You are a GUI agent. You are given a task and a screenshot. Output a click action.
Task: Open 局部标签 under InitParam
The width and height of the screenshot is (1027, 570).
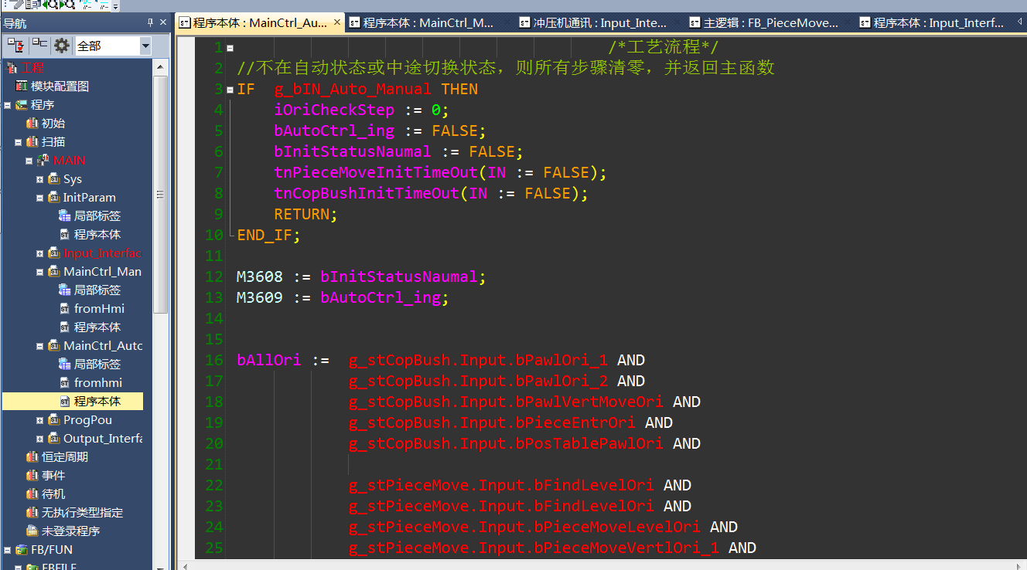97,216
